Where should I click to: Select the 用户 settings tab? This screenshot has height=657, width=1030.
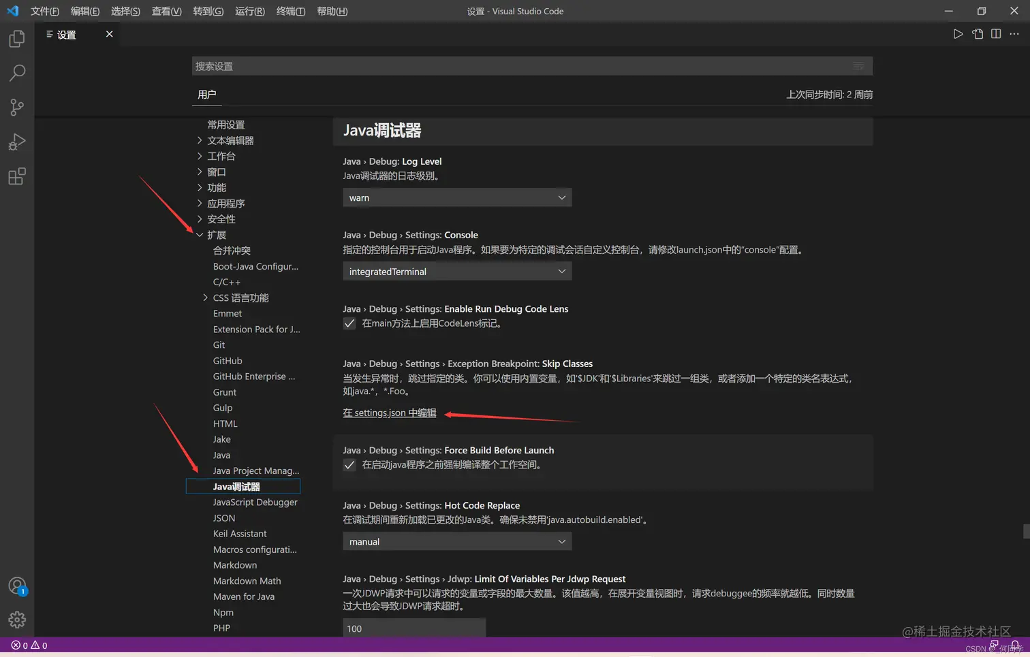(207, 94)
